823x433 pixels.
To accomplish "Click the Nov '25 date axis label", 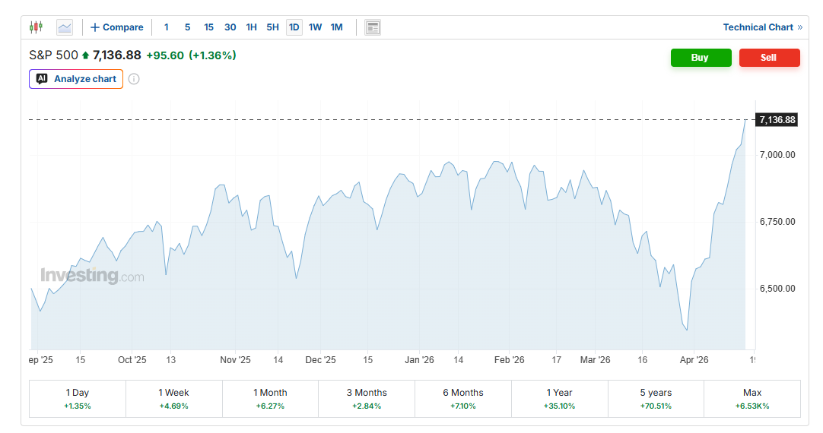I will pos(235,360).
